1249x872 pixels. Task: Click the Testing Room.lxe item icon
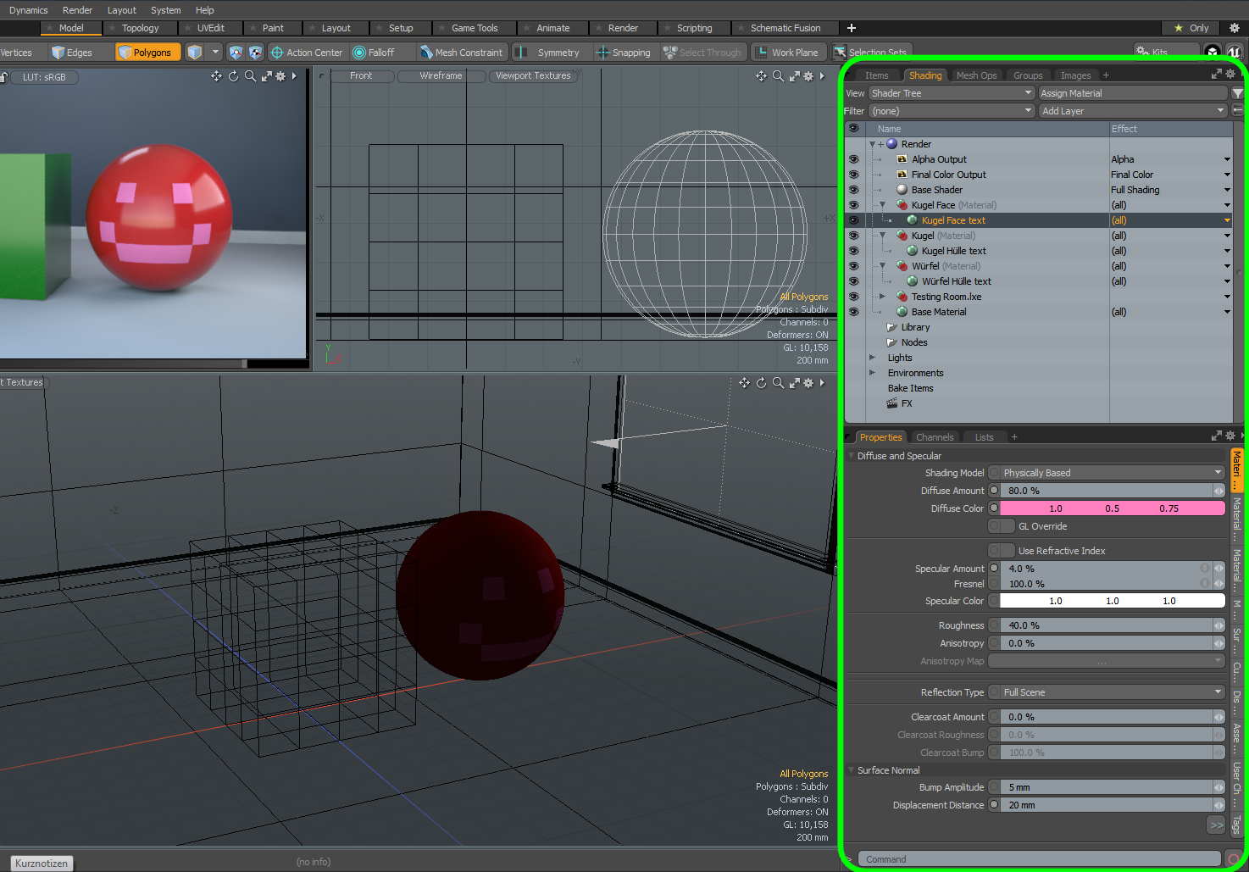click(902, 297)
